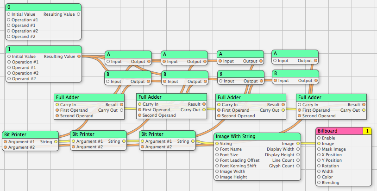377x191 pixels.
Task: Select the Font Kerning Shift port
Action: pyautogui.click(x=217, y=166)
